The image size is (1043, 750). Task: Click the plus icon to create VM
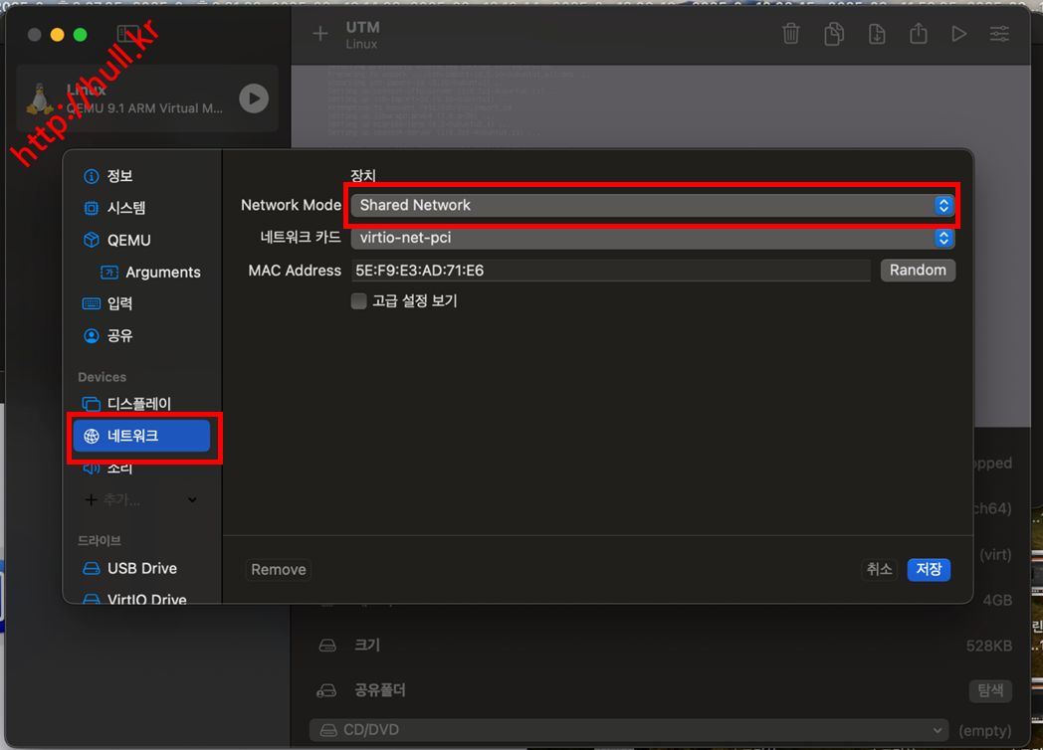(x=319, y=33)
